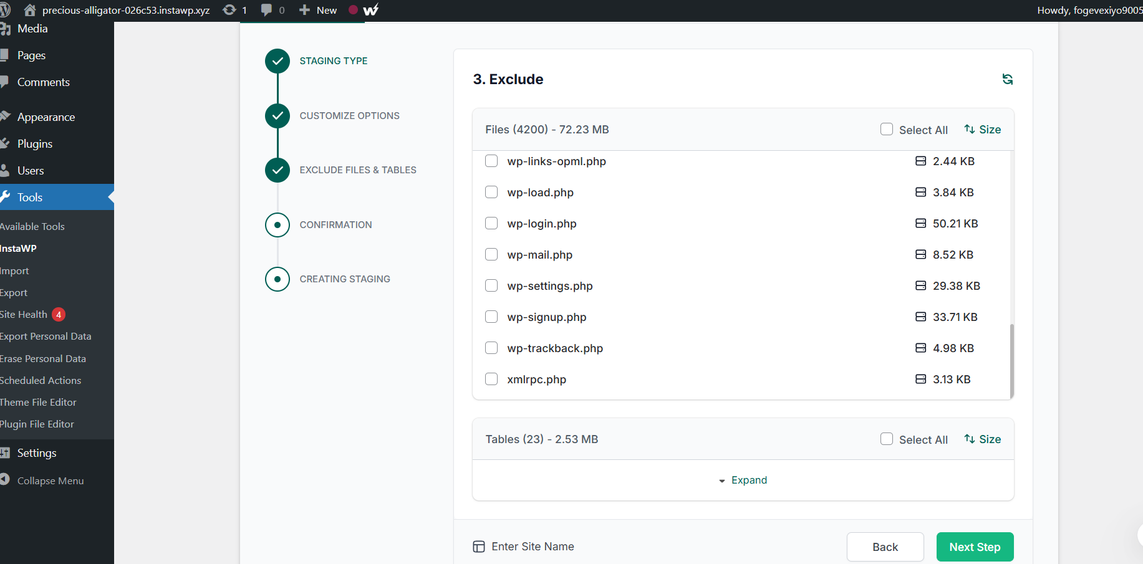
Task: Tick the wp-trackback.php checkbox
Action: [x=491, y=348]
